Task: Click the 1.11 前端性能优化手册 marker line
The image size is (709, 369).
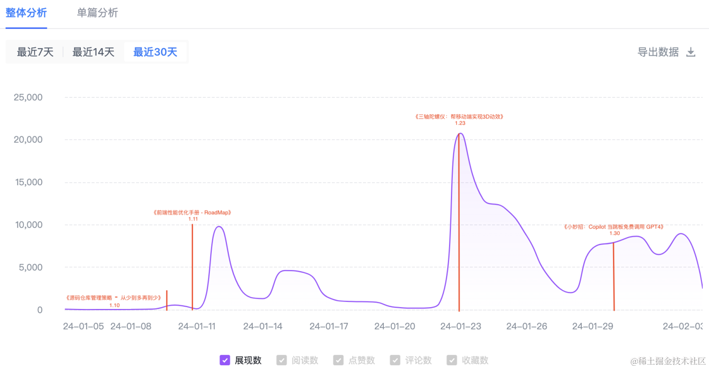Action: [x=192, y=266]
